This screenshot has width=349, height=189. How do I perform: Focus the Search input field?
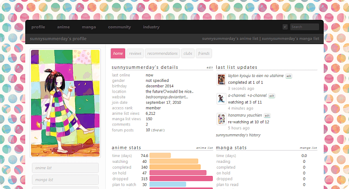pyautogui.click(x=304, y=27)
